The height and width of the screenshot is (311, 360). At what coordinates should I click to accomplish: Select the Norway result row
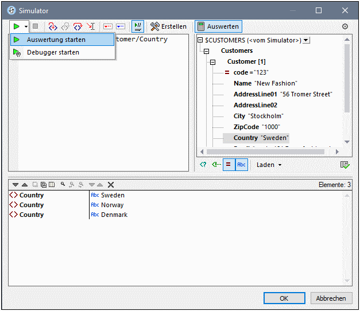[113, 205]
